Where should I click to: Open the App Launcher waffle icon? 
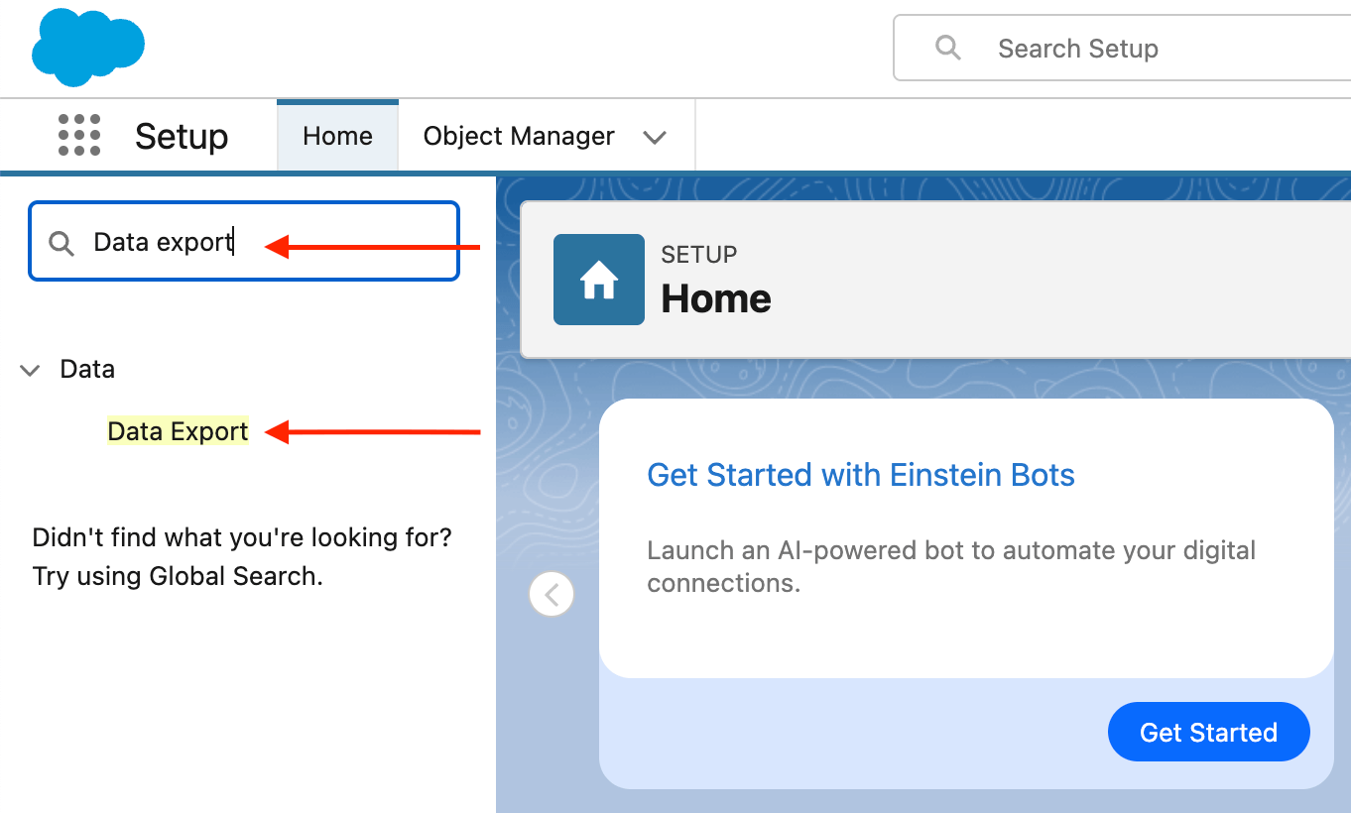pyautogui.click(x=78, y=136)
